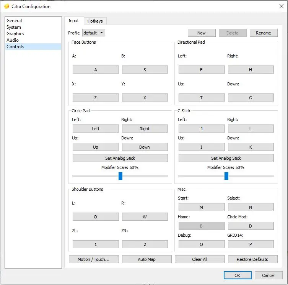Click the Citra lemon icon in title bar
The image size is (288, 285).
coord(7,6)
